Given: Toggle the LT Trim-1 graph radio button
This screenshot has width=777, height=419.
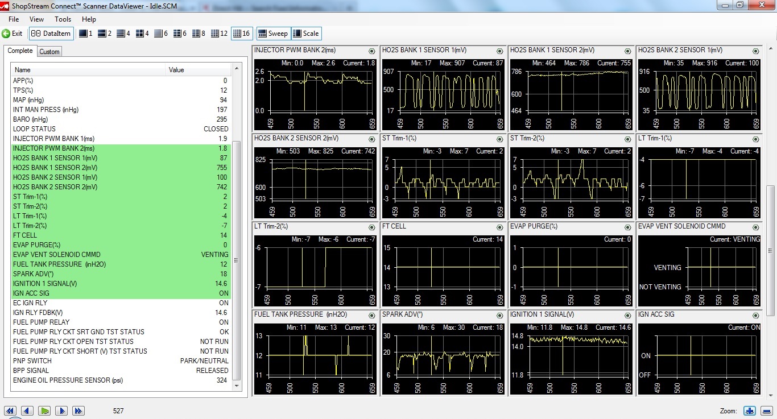Looking at the screenshot, I should (x=756, y=139).
